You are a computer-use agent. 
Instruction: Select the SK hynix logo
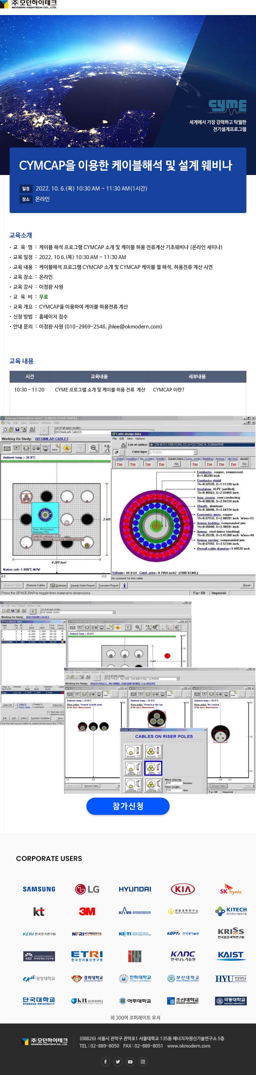pos(230,889)
